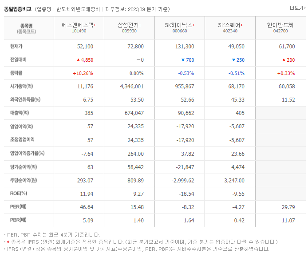308x257 pixels.
Task: Select the PER(배) row label
Action: pos(18,207)
